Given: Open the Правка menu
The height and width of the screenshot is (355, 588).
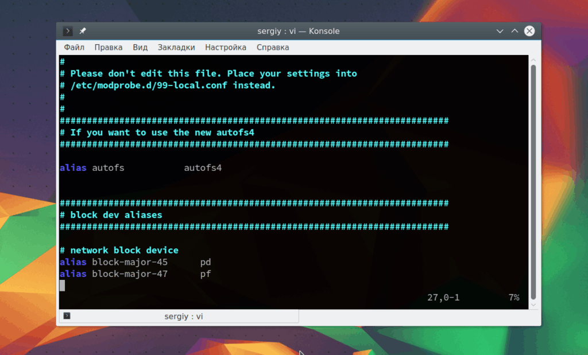Looking at the screenshot, I should [x=109, y=47].
